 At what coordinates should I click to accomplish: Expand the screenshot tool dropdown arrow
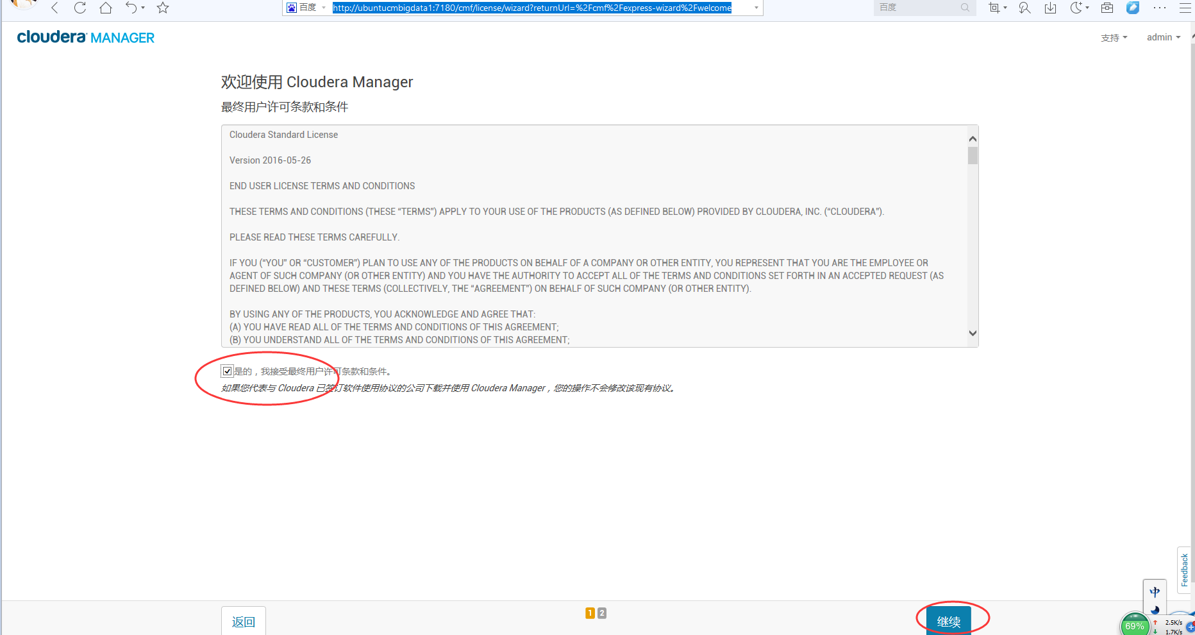(1005, 8)
